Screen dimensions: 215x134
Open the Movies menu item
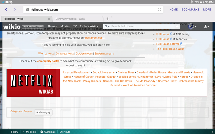click(x=65, y=26)
